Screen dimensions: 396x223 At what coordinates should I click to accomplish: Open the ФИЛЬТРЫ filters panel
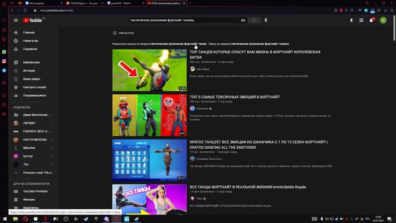(123, 33)
